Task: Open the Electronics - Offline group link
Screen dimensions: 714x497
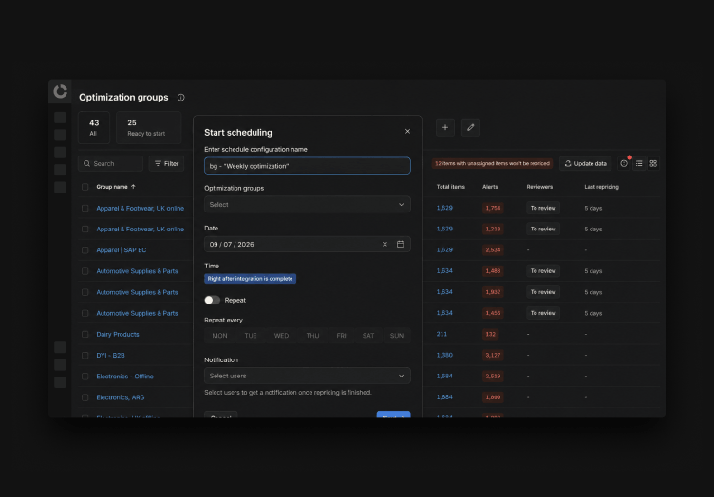Action: 124,377
